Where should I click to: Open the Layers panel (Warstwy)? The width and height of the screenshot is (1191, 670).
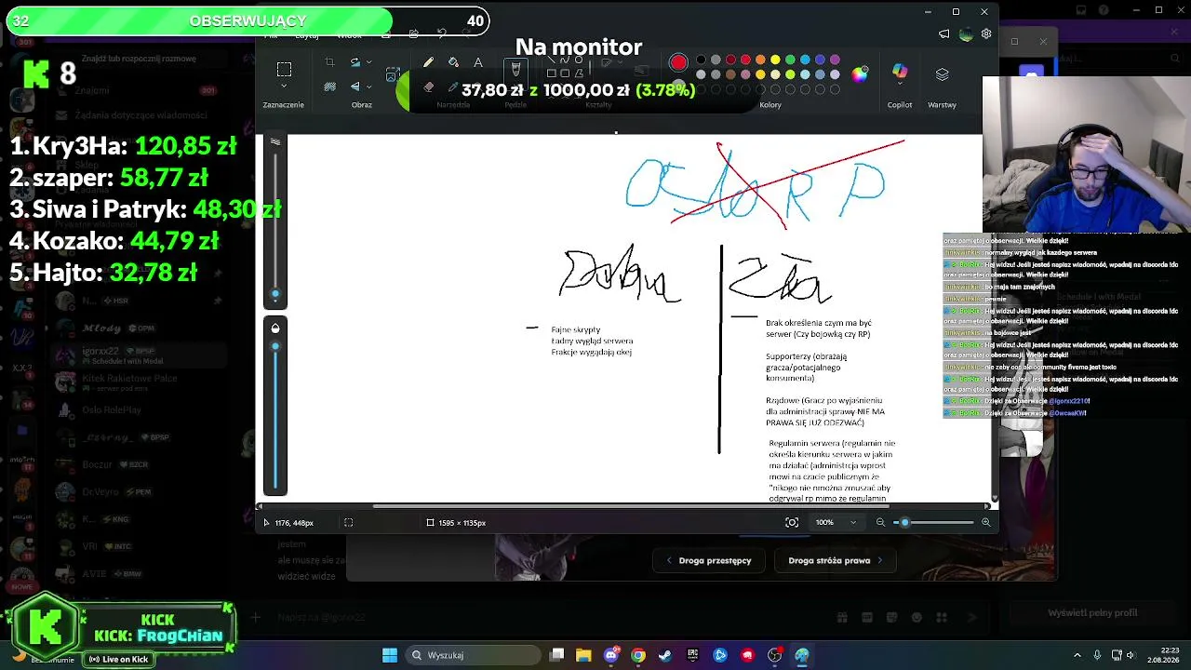pyautogui.click(x=942, y=74)
